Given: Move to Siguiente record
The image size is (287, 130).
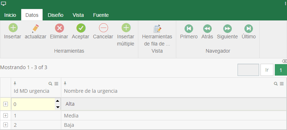Looking at the screenshot, I should click(227, 29).
